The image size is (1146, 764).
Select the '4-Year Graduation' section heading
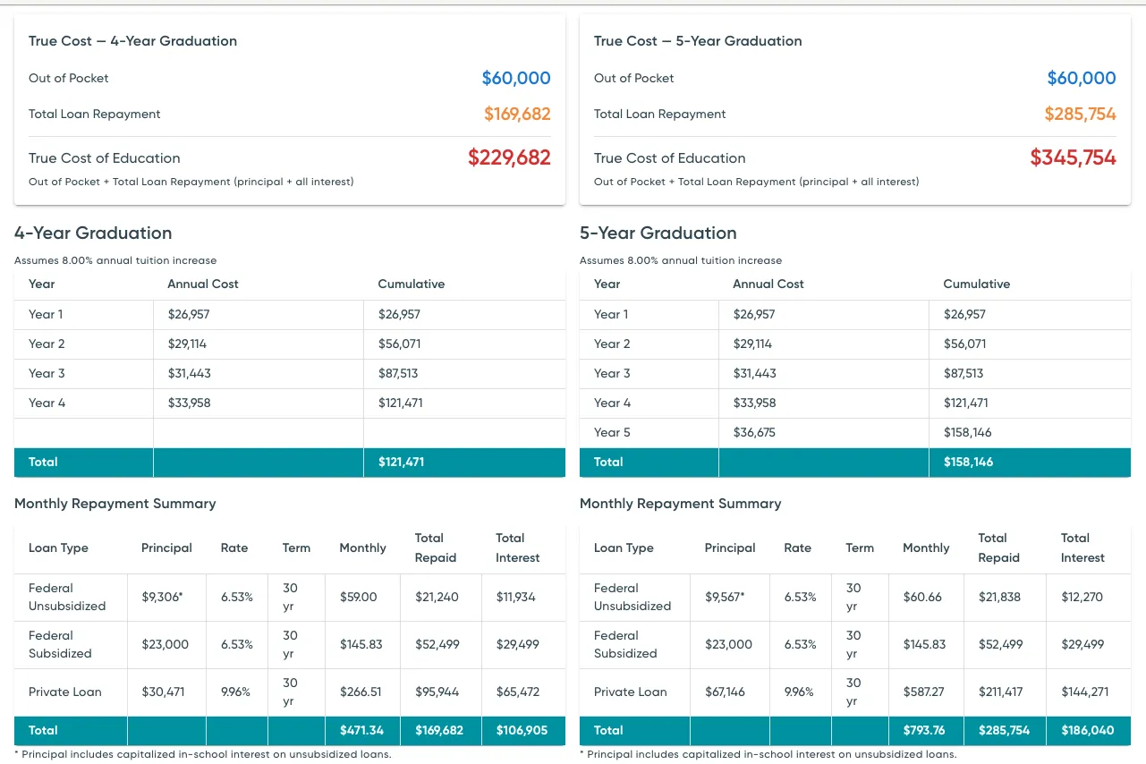coord(93,233)
